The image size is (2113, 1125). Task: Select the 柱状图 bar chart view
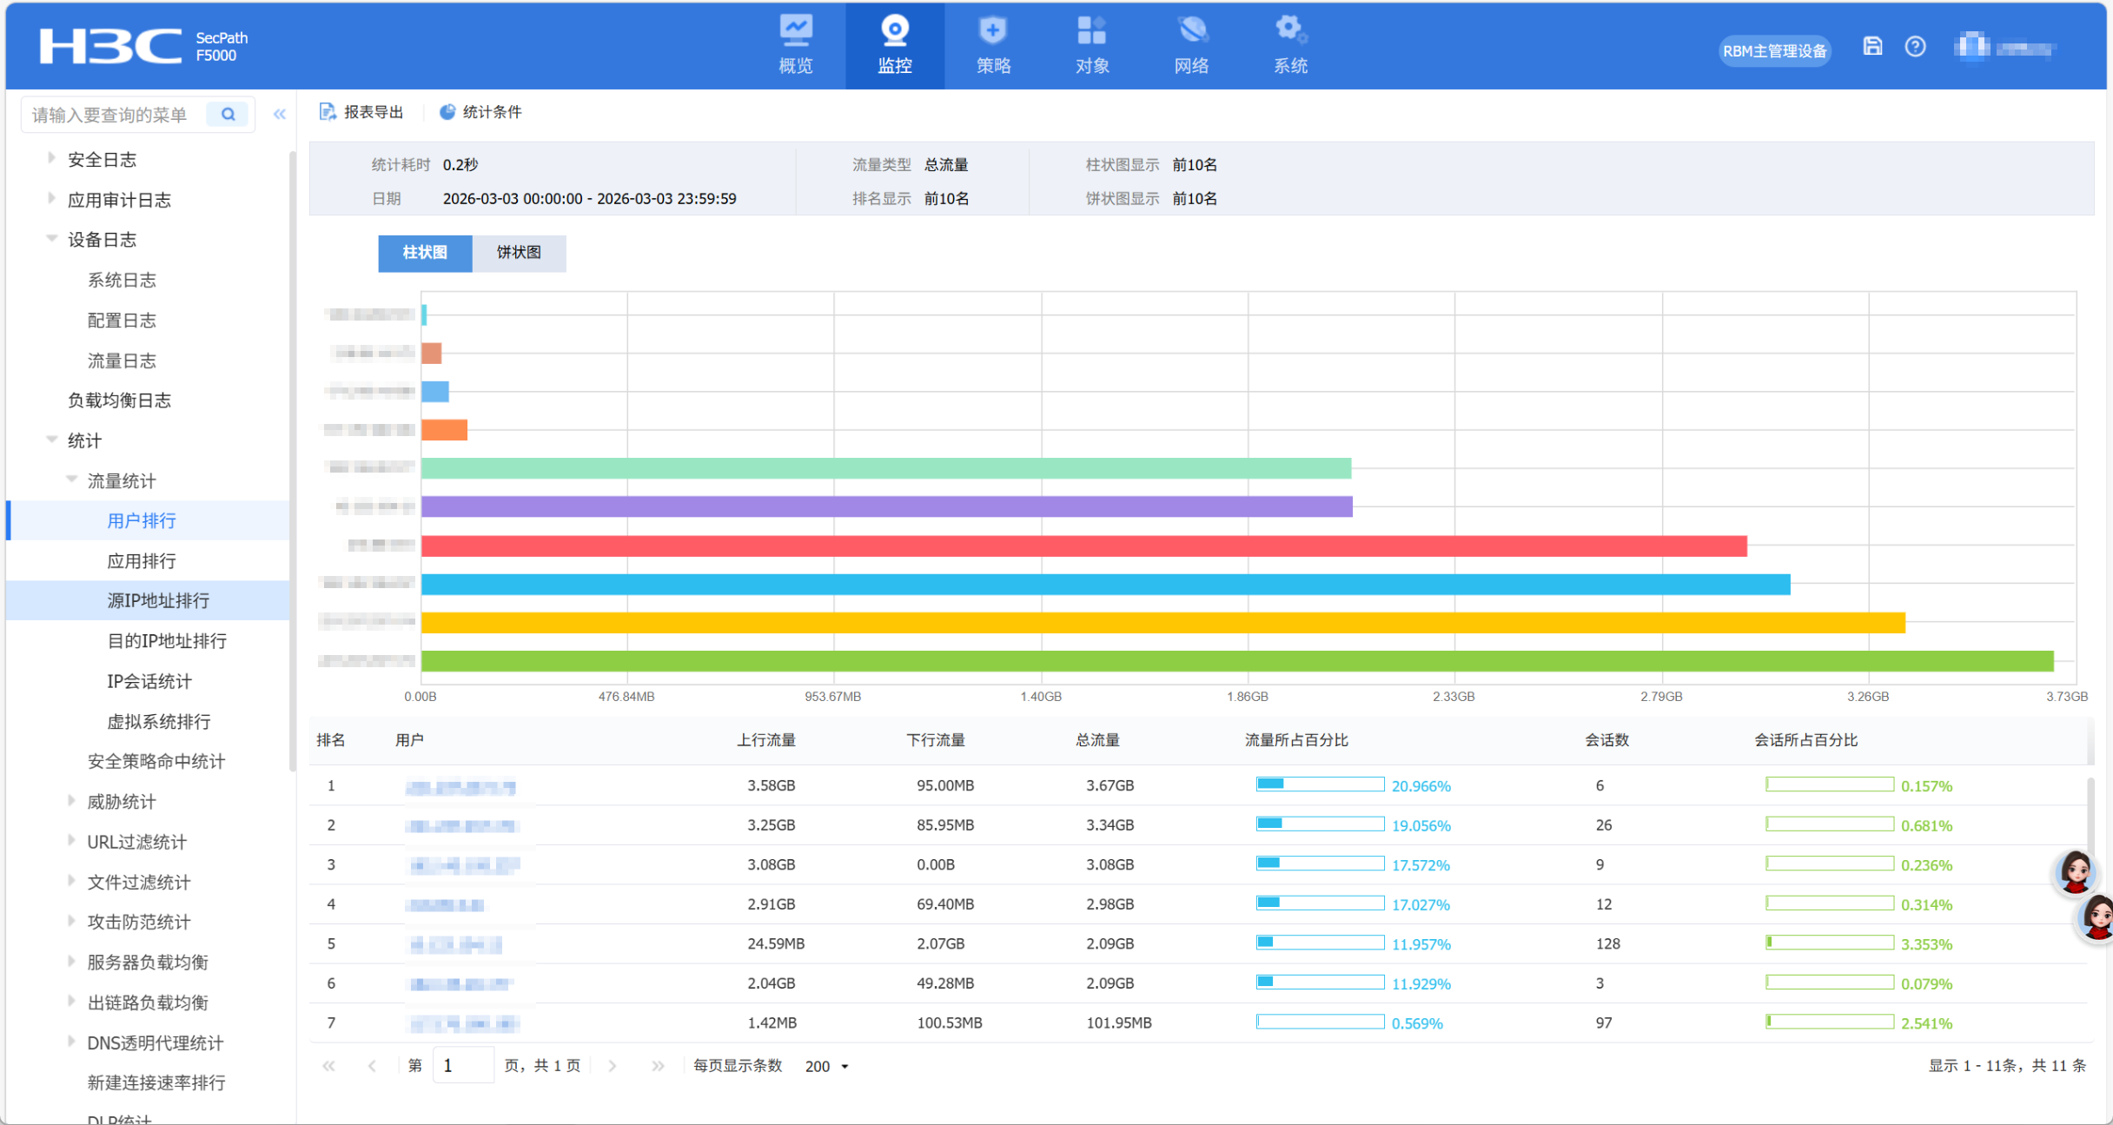(x=425, y=253)
